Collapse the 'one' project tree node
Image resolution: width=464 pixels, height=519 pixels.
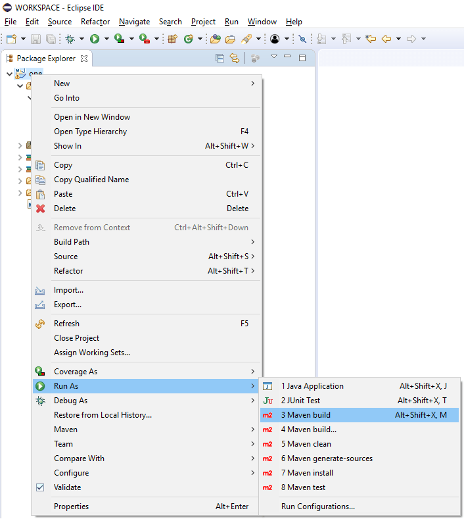(x=10, y=74)
